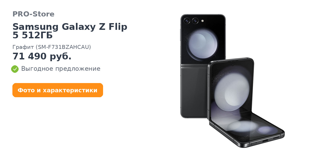The width and height of the screenshot is (310, 162).
Task: Click the side button on the upright phone's left edge
Action: [180, 35]
